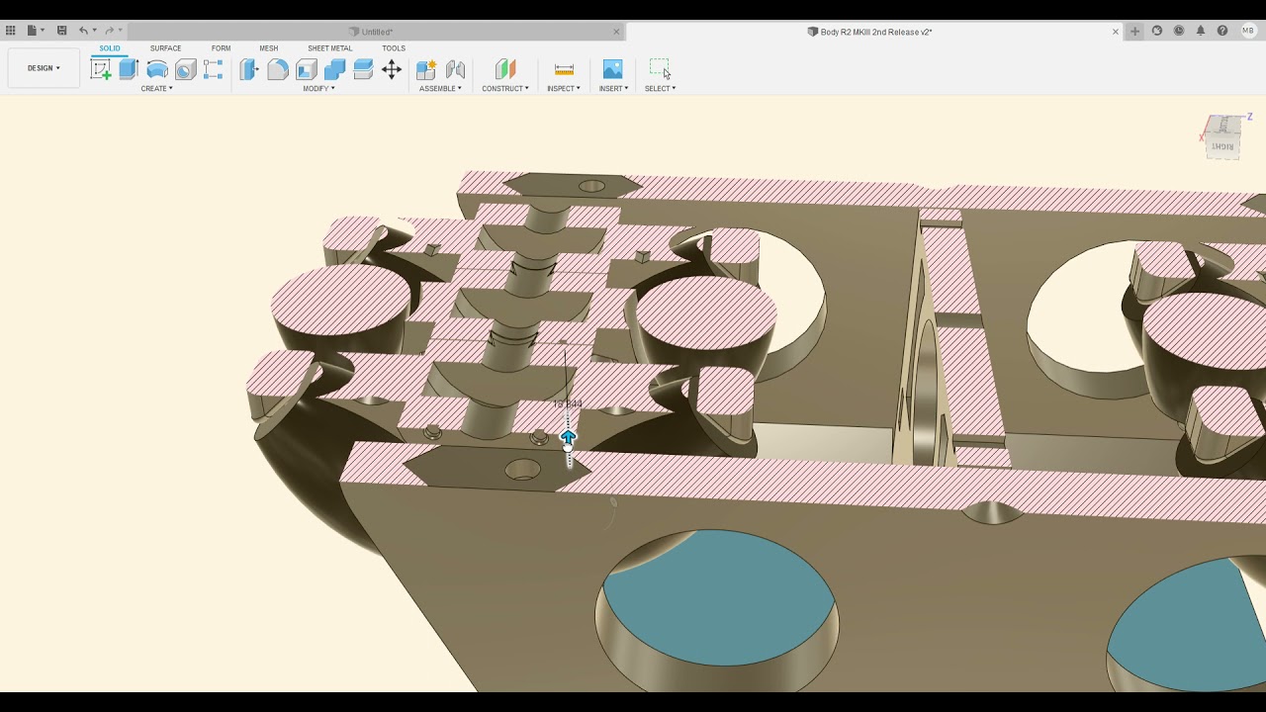Activate the Move/Copy tool
This screenshot has width=1266, height=712.
392,69
